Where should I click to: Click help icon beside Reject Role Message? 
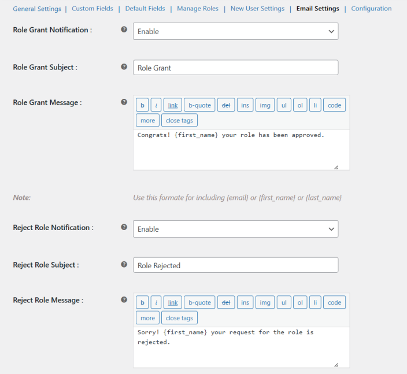124,300
